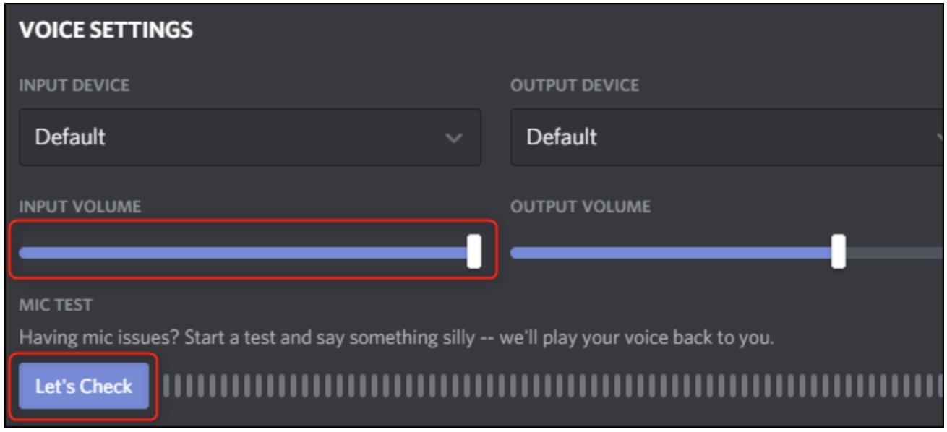
Task: Click the Output Volume slider handle
Action: [x=838, y=252]
